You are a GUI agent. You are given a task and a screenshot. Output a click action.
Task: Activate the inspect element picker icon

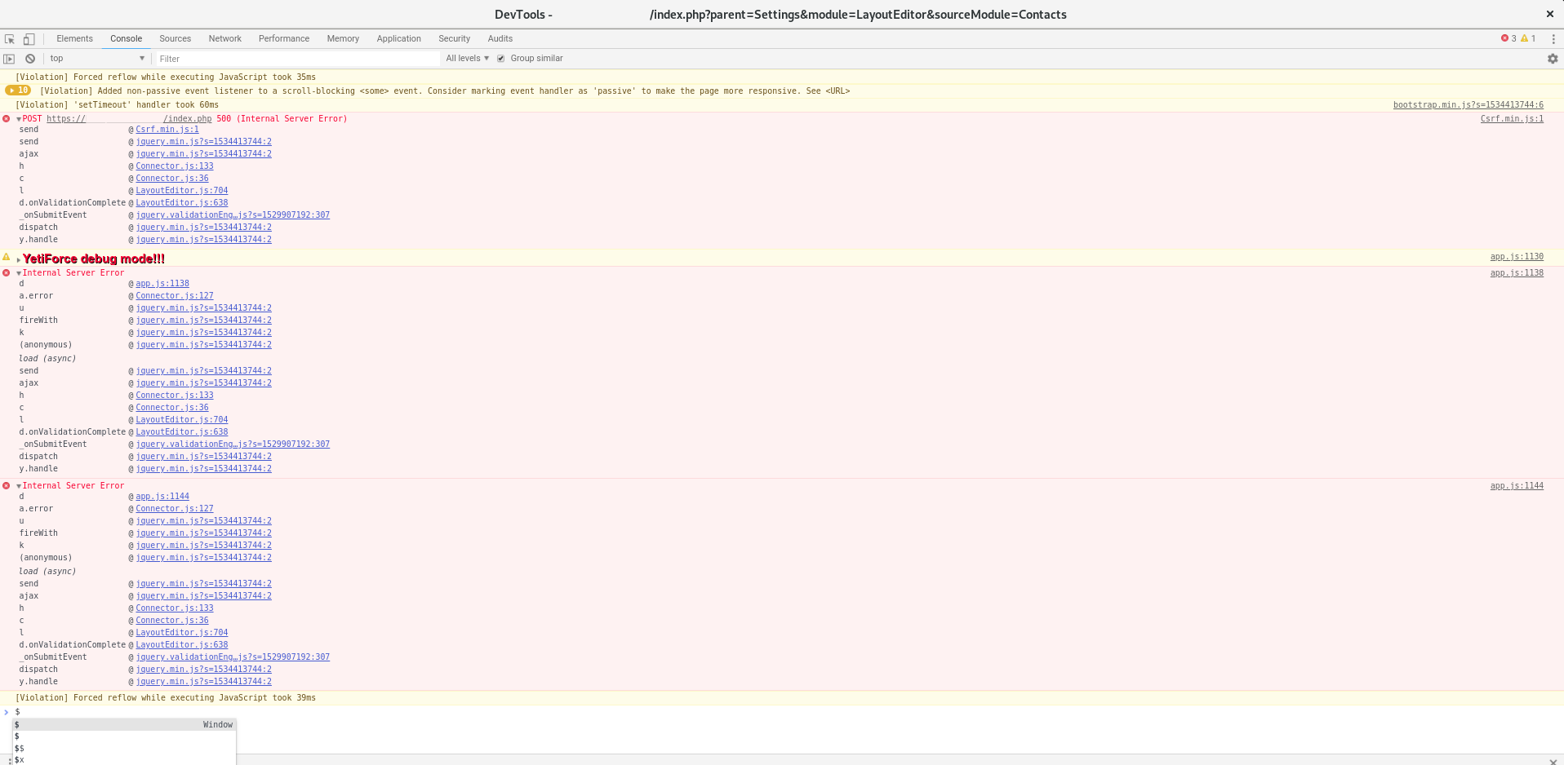point(10,39)
